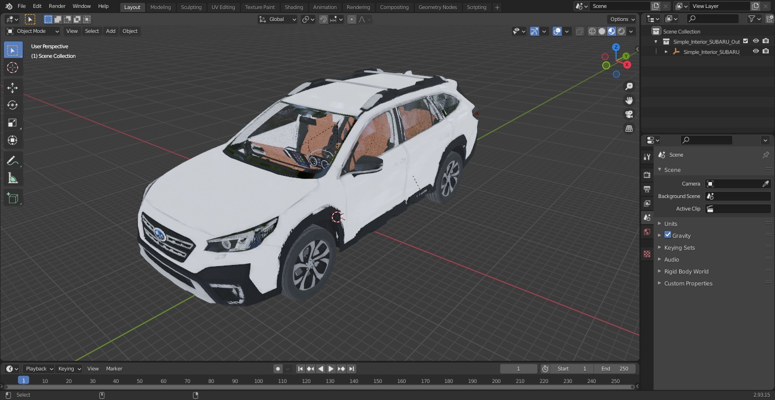Image resolution: width=775 pixels, height=400 pixels.
Task: Click the viewport zoom magnifier icon
Action: [x=629, y=86]
